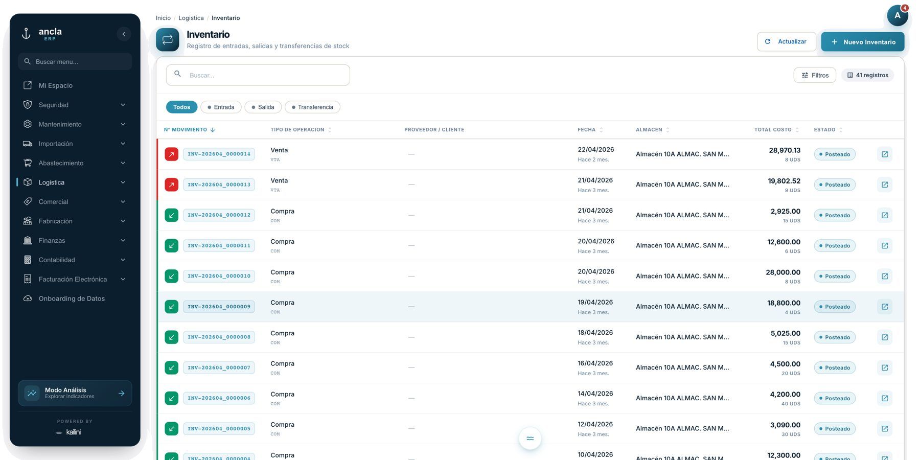This screenshot has height=460, width=920.
Task: Filter by Entrada movements
Action: (x=221, y=107)
